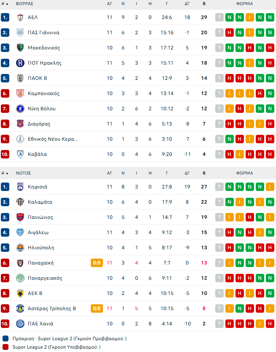Open the ΠΑΟΚ Β team link
The height and width of the screenshot is (352, 276).
37,78
